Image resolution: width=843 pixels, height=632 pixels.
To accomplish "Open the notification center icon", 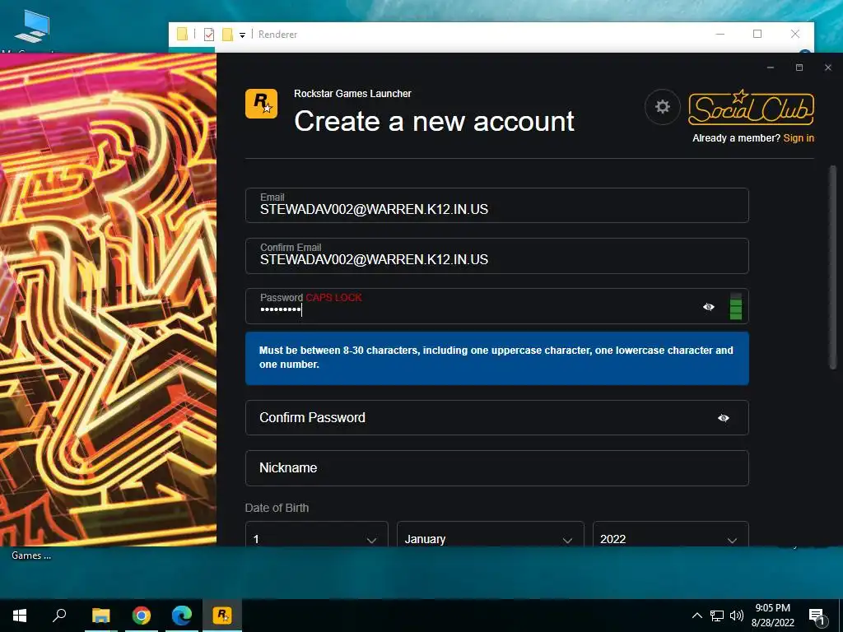I will coord(817,616).
